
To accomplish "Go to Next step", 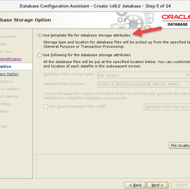I will pos(158,185).
